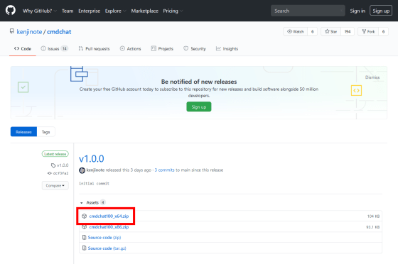The width and height of the screenshot is (398, 264).
Task: Click the 'Initial commit' release note text
Action: point(94,183)
